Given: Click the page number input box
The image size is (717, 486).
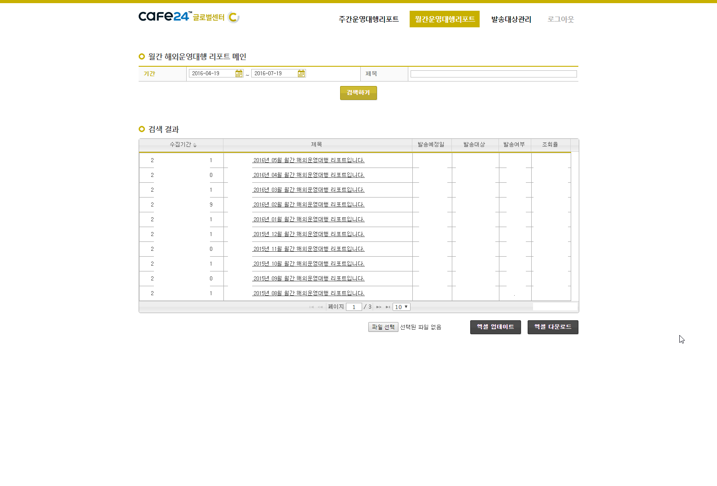Looking at the screenshot, I should [354, 307].
